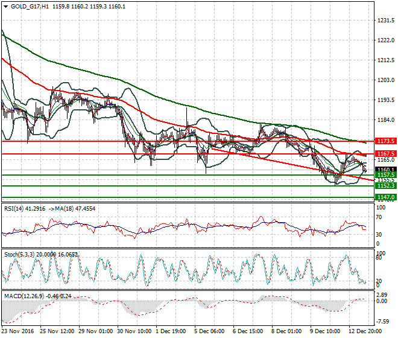Click the 25 Nov 12:00 date label
This screenshot has height=338, width=398.
pos(57,331)
